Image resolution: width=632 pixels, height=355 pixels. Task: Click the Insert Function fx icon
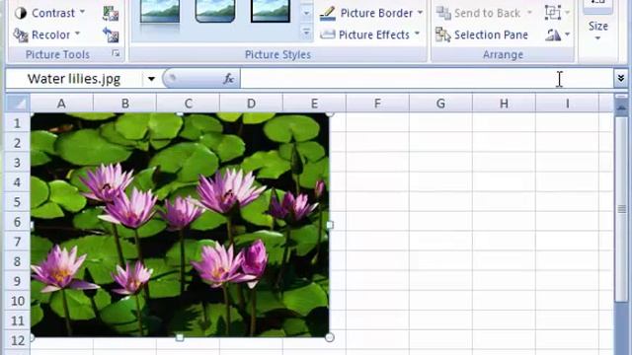(x=228, y=79)
